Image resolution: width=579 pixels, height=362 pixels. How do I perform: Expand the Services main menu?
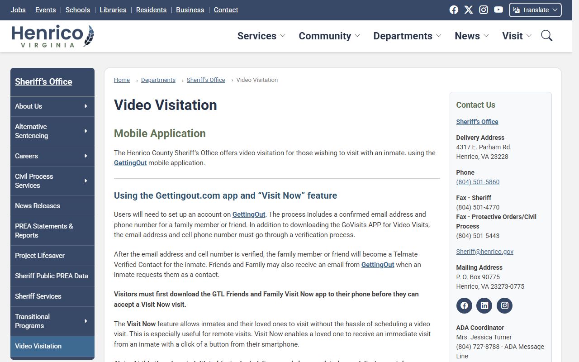(x=261, y=36)
